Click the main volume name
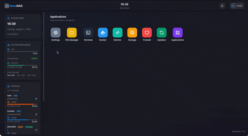The height and width of the screenshot is (136, 248). point(9,96)
